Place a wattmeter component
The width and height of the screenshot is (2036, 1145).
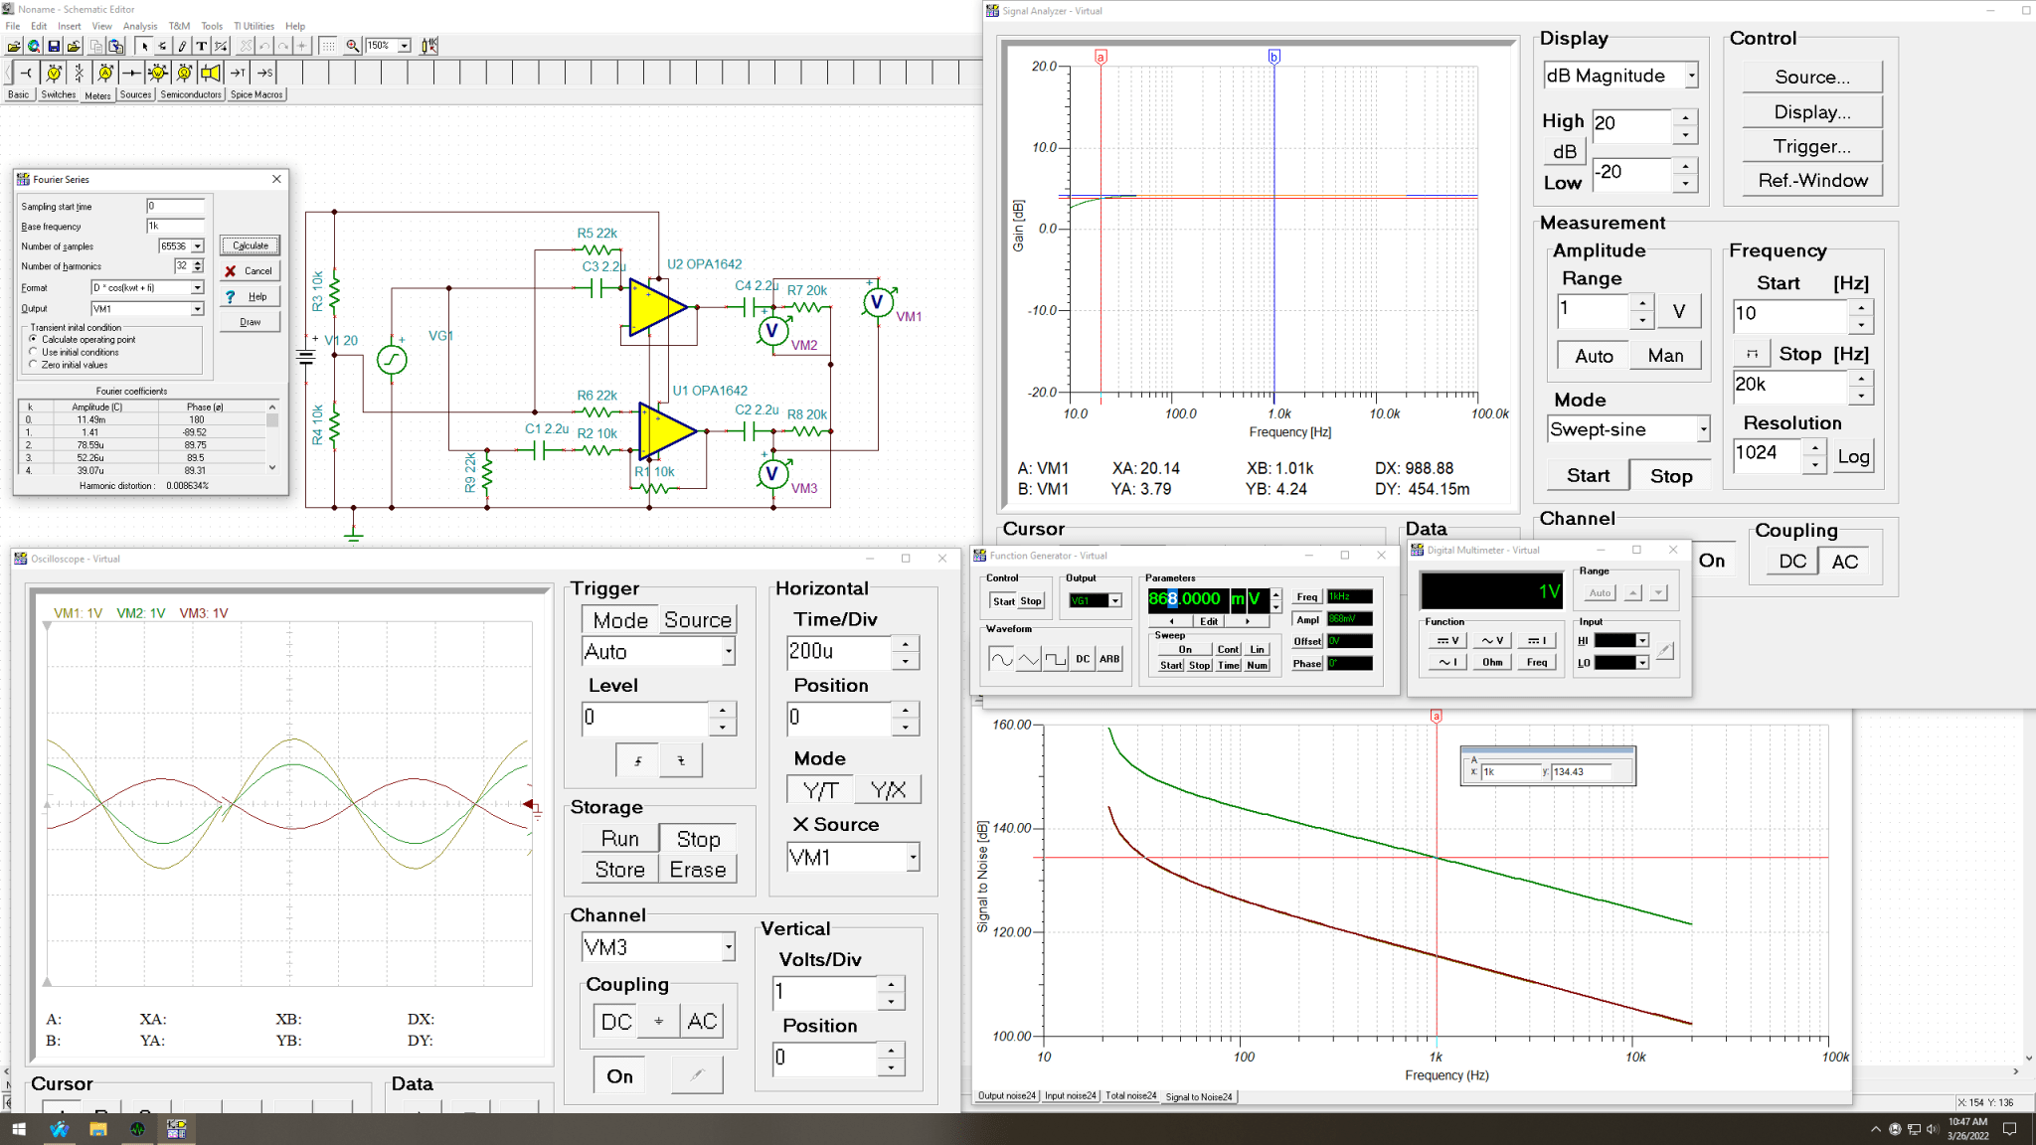point(157,73)
